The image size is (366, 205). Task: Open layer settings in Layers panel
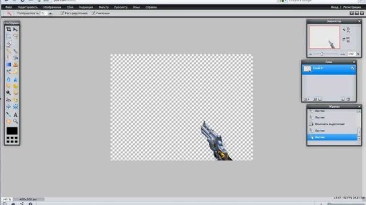coord(307,99)
